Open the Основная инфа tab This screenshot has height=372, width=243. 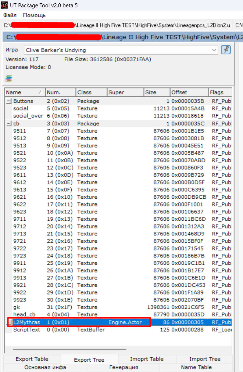pyautogui.click(x=45, y=367)
